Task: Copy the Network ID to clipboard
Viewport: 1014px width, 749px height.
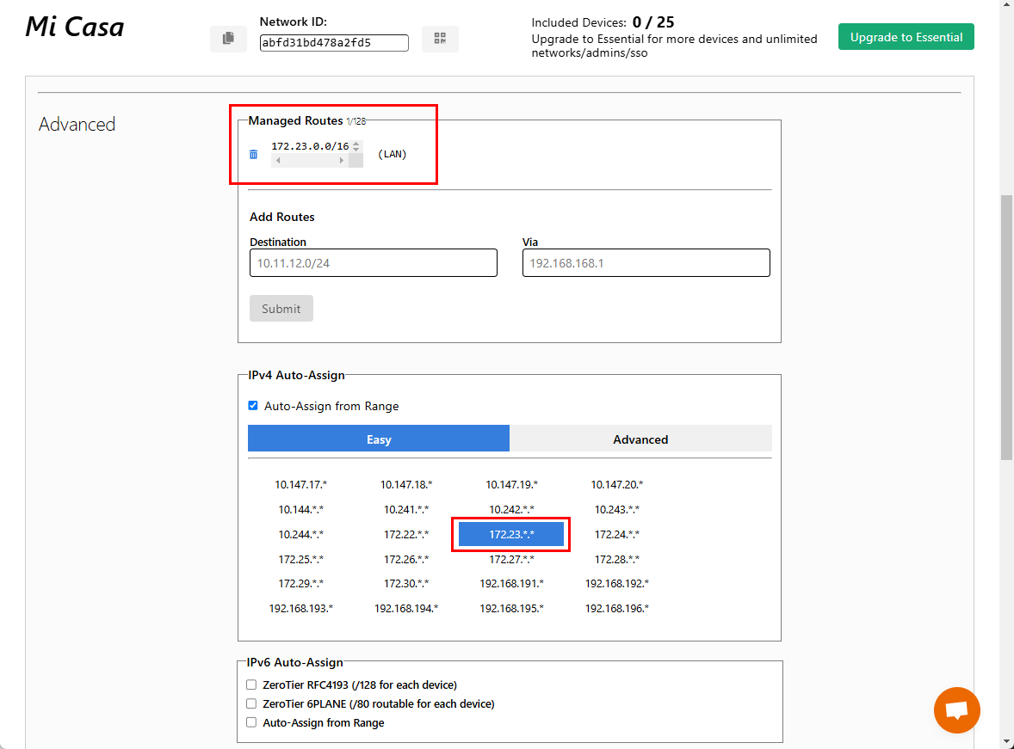Action: tap(228, 39)
